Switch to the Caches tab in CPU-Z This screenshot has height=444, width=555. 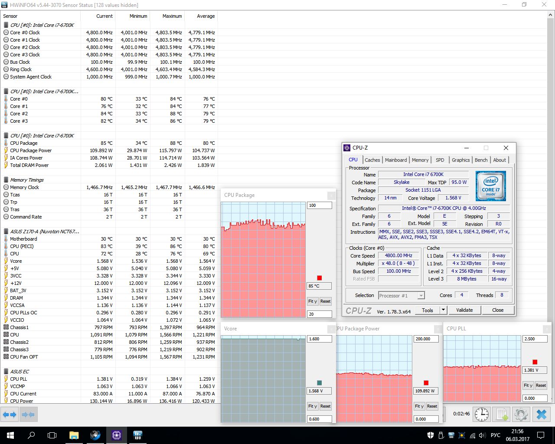tap(372, 160)
